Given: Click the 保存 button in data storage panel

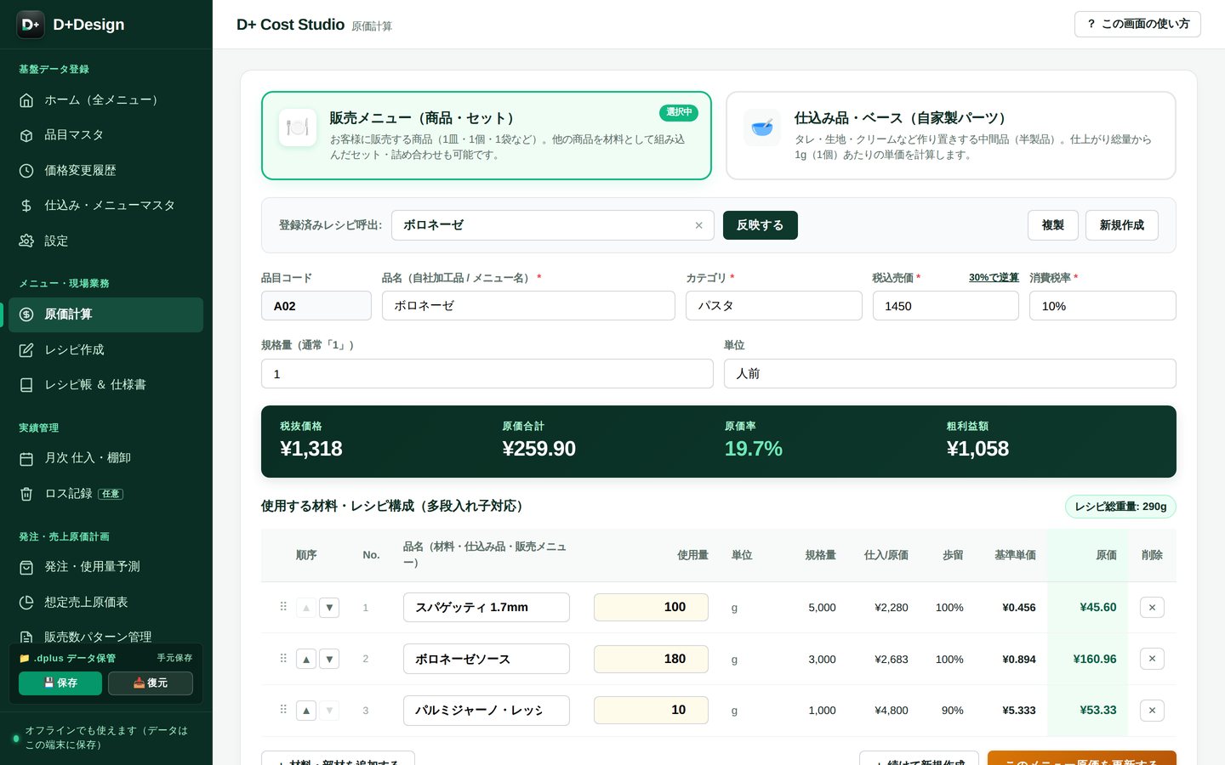Looking at the screenshot, I should [60, 683].
